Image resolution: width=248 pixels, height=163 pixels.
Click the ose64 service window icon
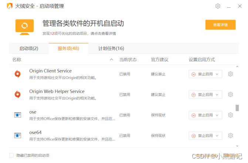(x=18, y=135)
